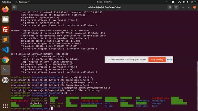Screen dimensions: 198x111
Task: Click 'bash: ... No such file or directory' error line
Action: (x=55, y=90)
